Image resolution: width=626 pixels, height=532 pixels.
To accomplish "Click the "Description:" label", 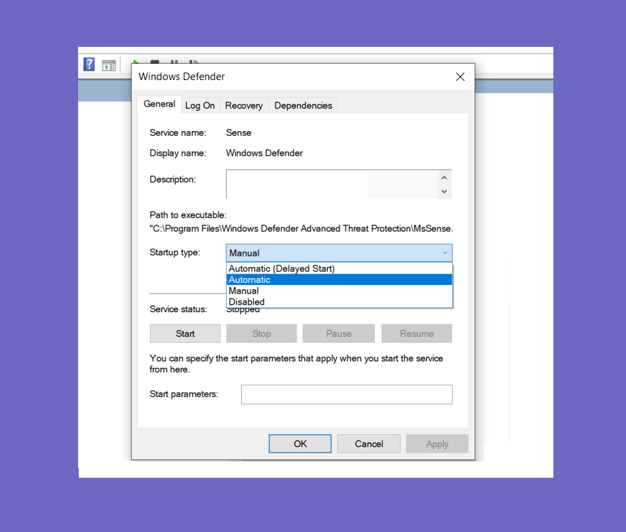I will coord(173,180).
